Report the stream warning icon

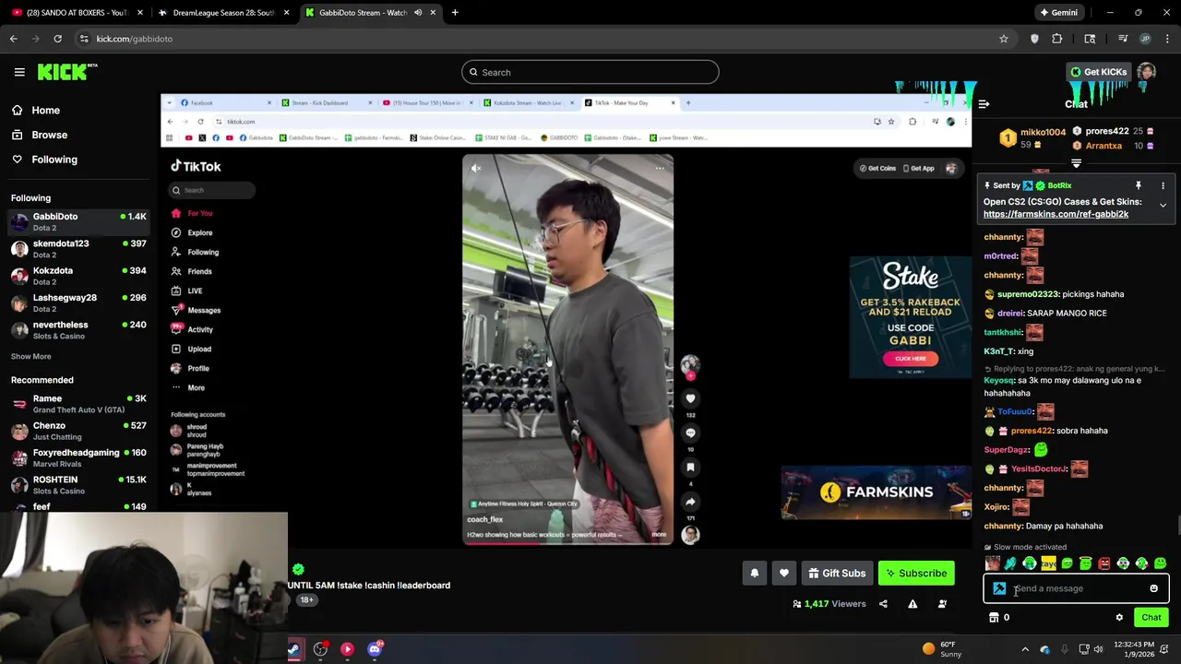click(x=913, y=604)
